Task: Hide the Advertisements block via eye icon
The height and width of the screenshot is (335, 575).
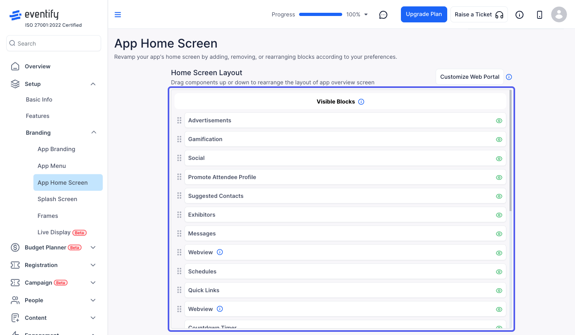Action: pos(499,121)
